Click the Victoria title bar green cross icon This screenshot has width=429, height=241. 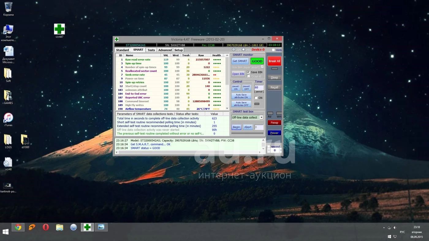(117, 39)
